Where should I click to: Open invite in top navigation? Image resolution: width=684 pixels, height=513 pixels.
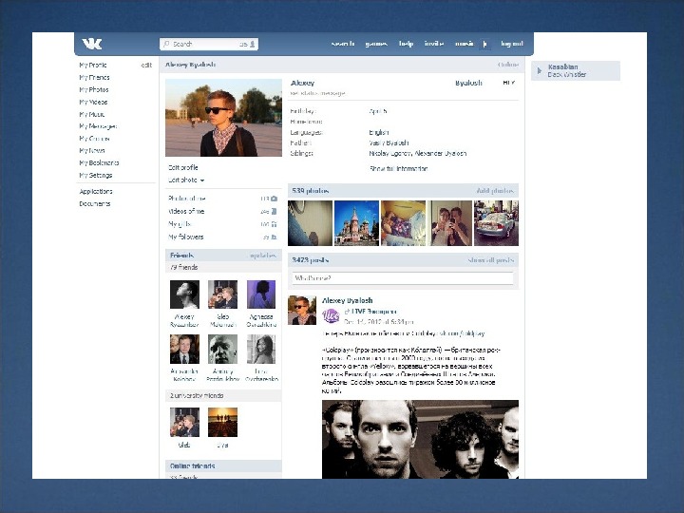(434, 44)
